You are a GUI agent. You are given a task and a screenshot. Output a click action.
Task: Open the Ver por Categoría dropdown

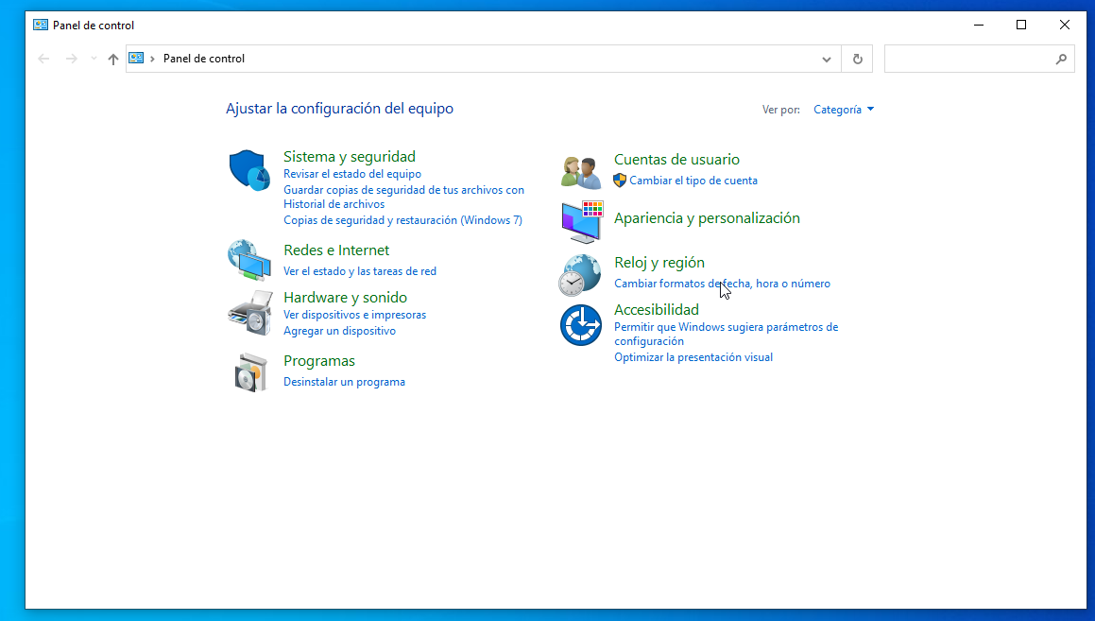point(844,110)
